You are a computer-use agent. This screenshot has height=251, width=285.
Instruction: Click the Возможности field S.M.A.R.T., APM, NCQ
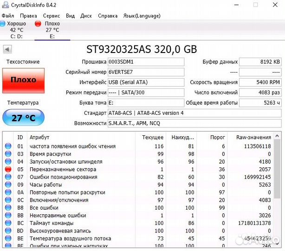coord(194,123)
